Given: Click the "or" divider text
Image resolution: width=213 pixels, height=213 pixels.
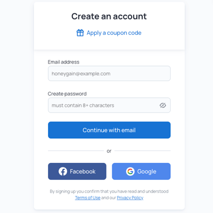Looking at the screenshot, I should [109, 151].
